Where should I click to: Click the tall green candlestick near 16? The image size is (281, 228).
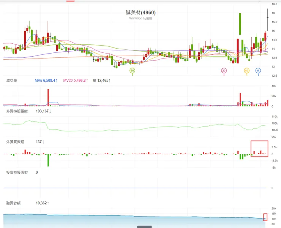coord(240,24)
